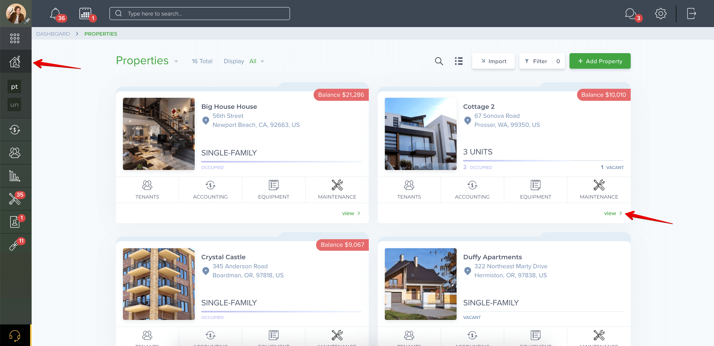Click the logout icon

691,14
